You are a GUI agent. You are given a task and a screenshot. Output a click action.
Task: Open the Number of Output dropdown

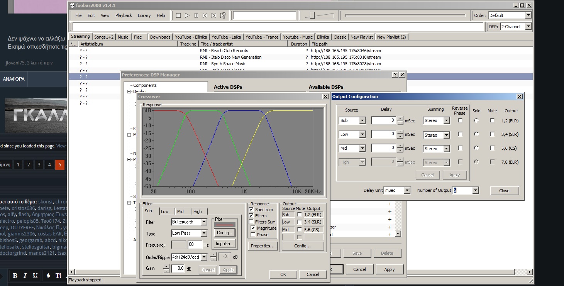click(x=475, y=191)
